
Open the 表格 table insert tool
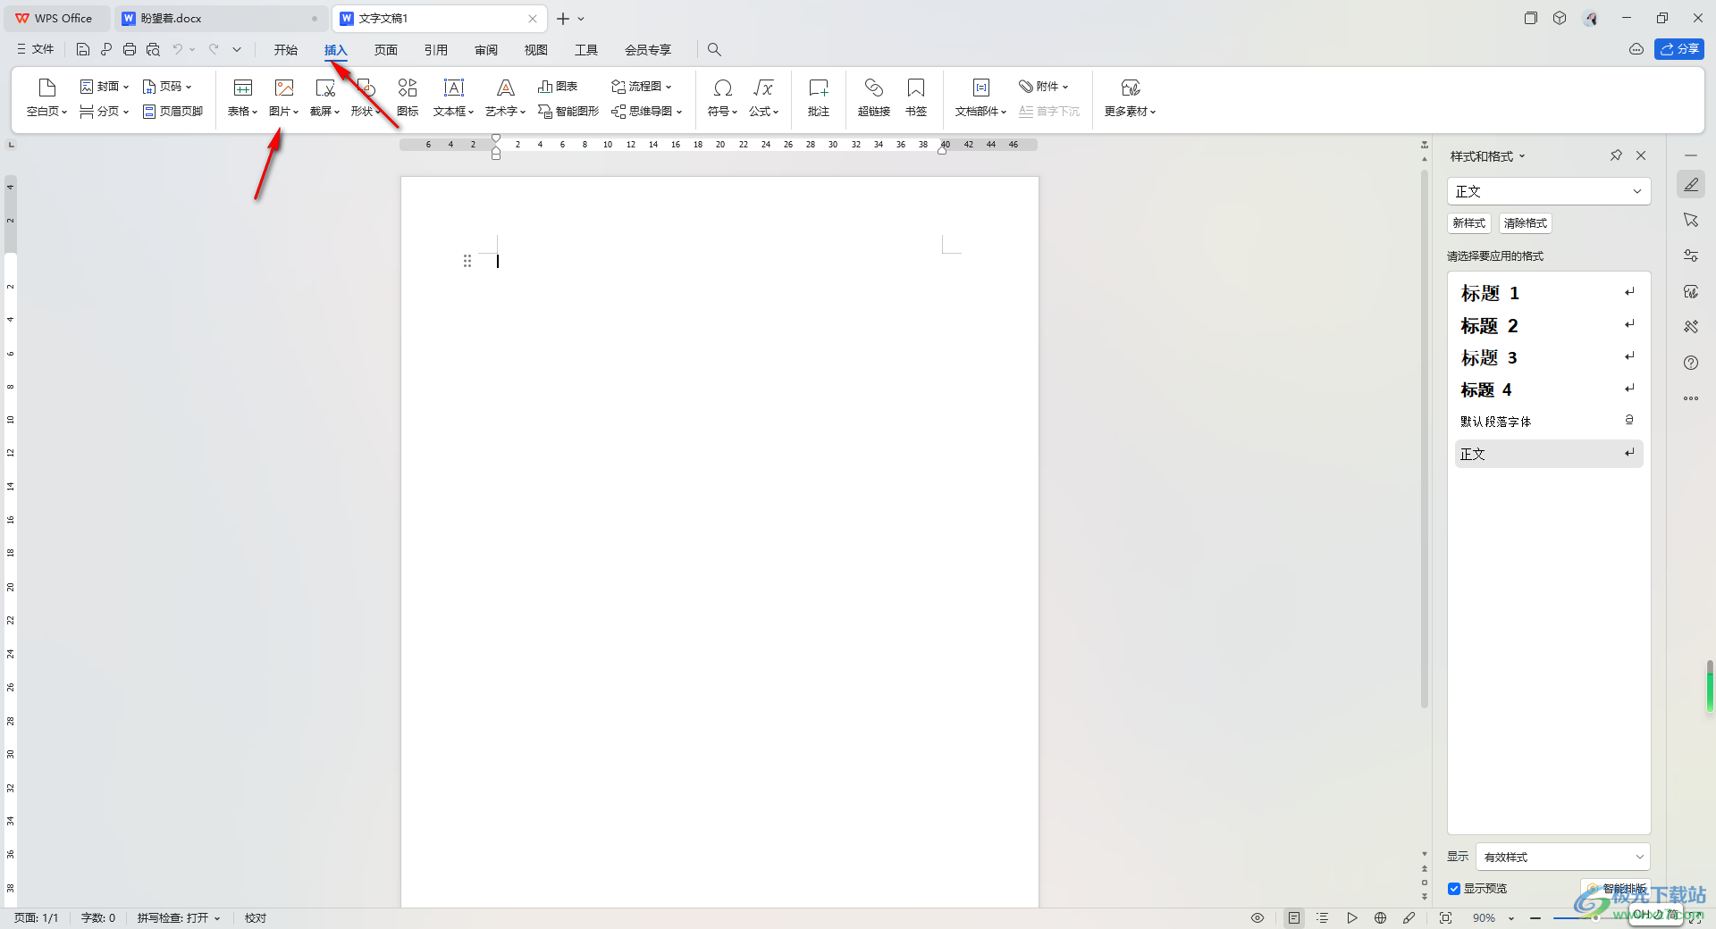coord(242,97)
